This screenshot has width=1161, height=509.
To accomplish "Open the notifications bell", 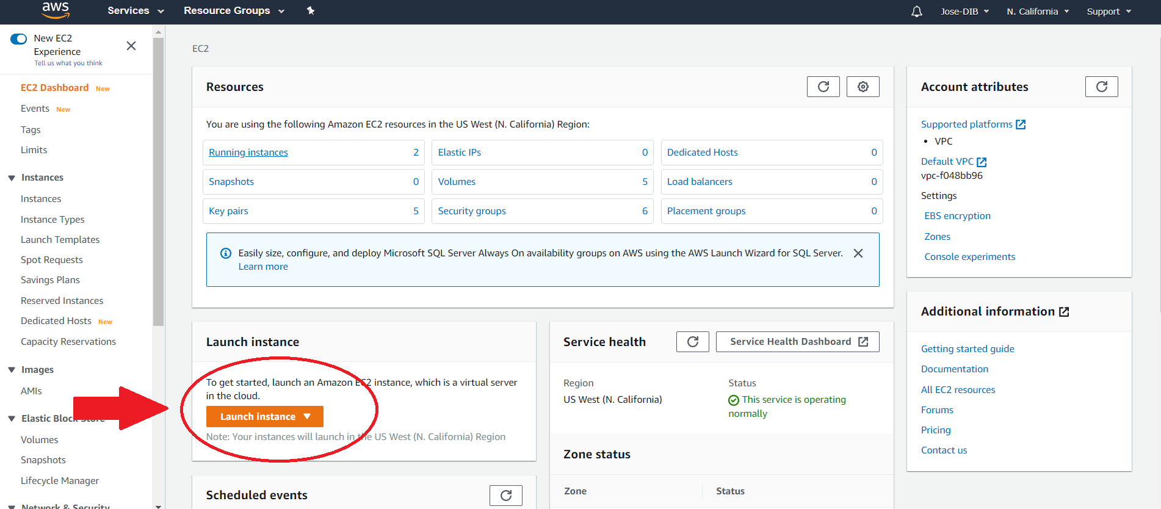I will [x=916, y=12].
